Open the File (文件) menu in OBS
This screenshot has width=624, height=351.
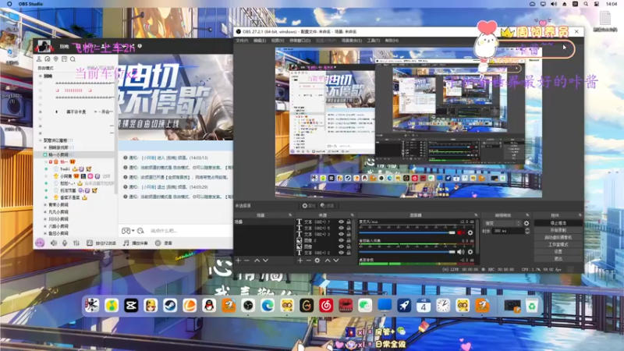pyautogui.click(x=242, y=41)
